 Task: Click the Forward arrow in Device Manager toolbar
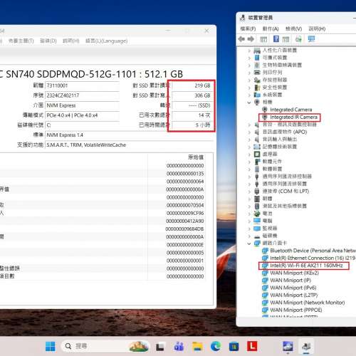coord(251,39)
